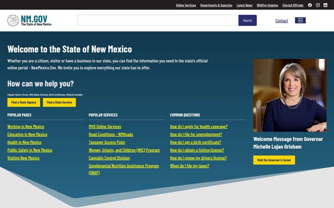
Task: Click the Find a State Service button
Action: (x=59, y=102)
